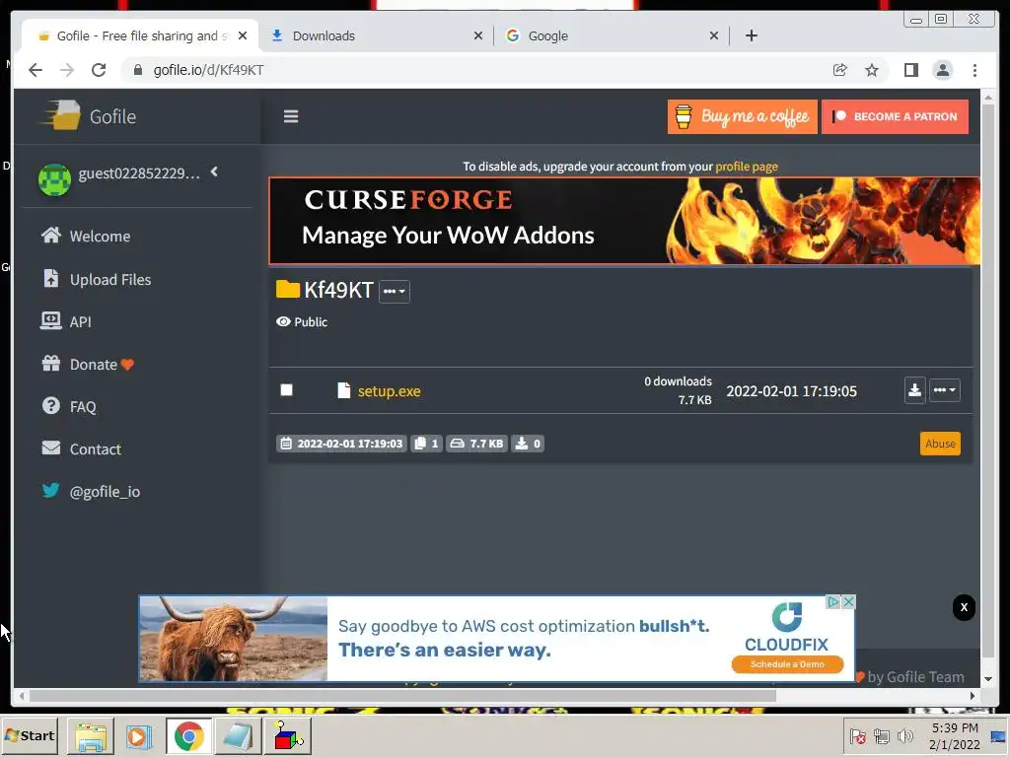Click the address bar lock icon
Image resolution: width=1010 pixels, height=757 pixels.
pyautogui.click(x=137, y=70)
